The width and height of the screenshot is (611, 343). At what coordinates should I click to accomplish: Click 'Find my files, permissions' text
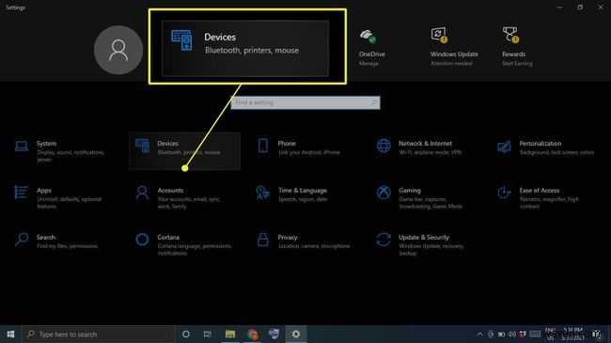(x=67, y=246)
